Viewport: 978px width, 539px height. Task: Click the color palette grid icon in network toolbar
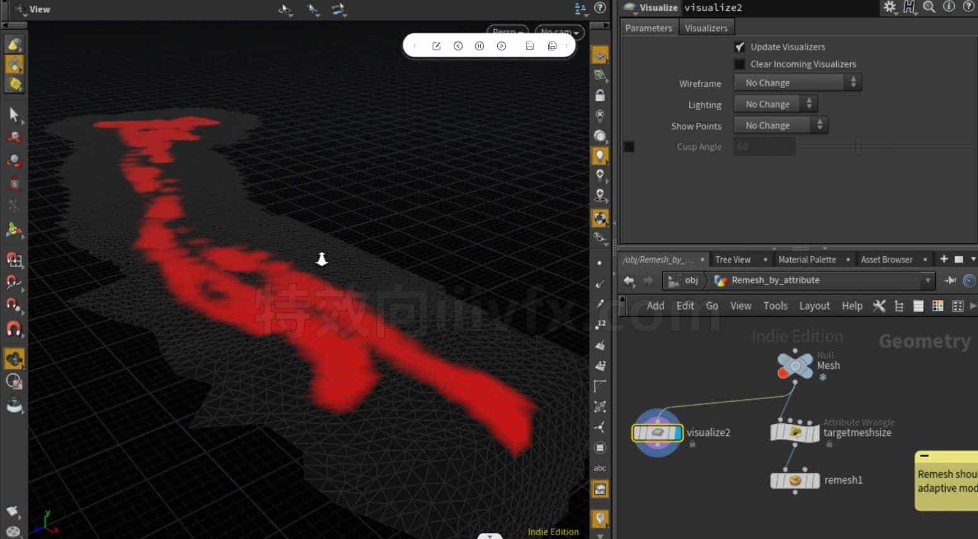coord(938,306)
